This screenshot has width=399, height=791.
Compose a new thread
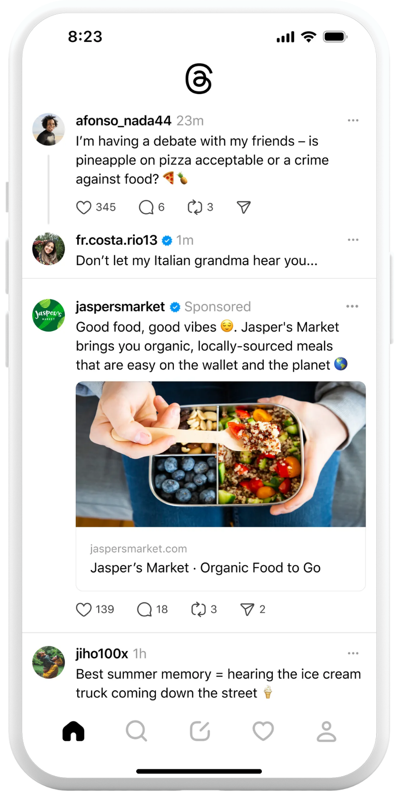pos(200,731)
